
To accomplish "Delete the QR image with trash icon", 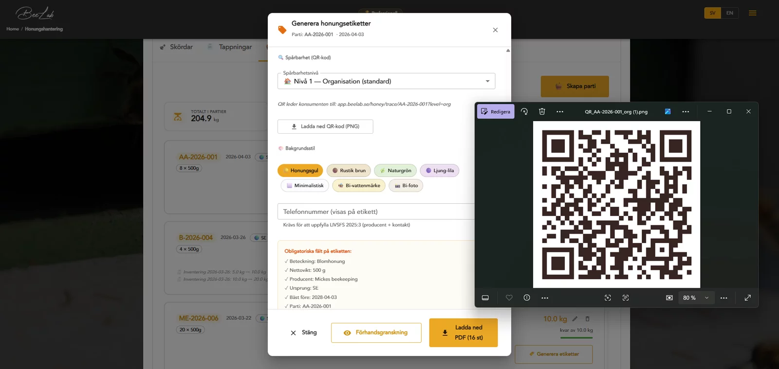I will tap(542, 111).
